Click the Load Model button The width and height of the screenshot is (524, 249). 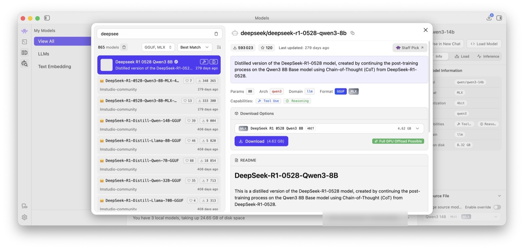[x=484, y=44]
